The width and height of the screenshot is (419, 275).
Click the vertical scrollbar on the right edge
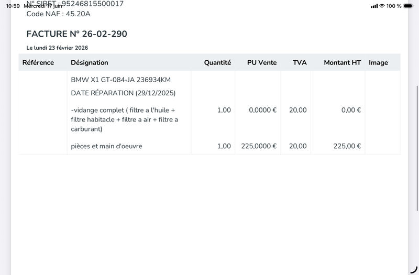coord(417,148)
